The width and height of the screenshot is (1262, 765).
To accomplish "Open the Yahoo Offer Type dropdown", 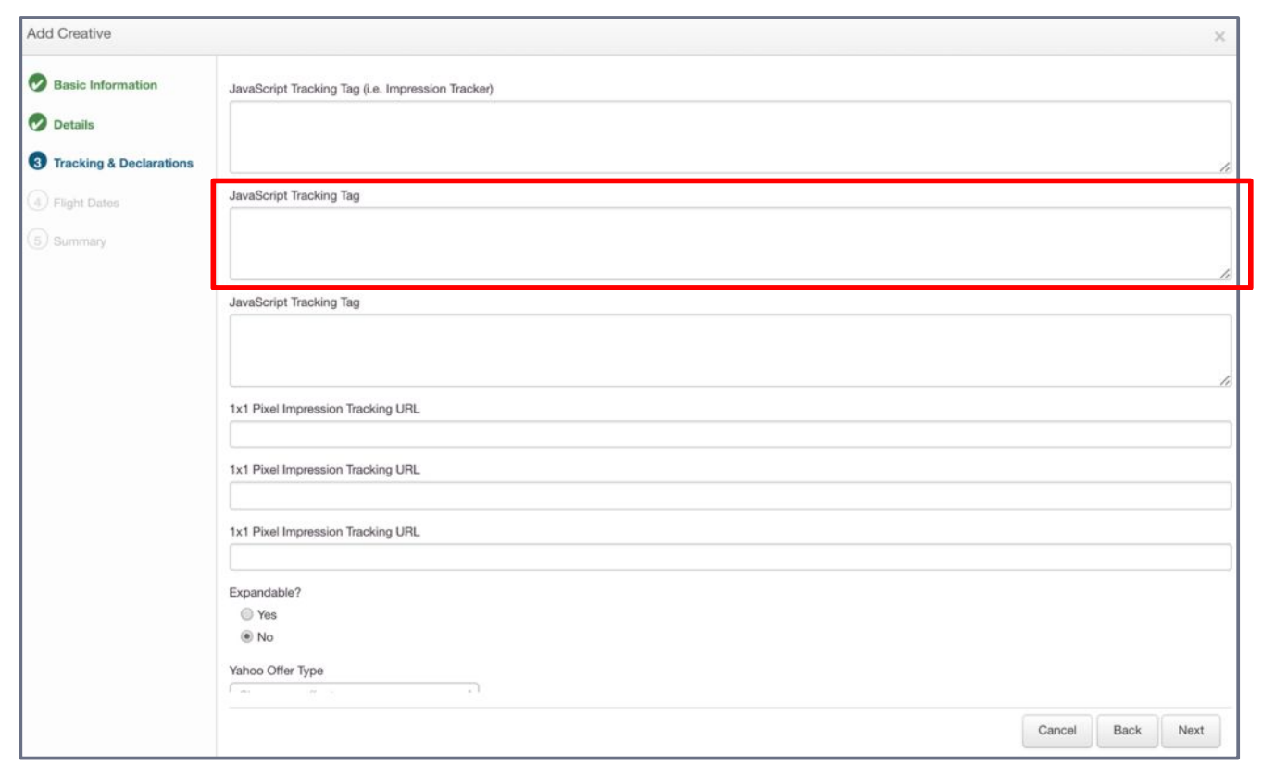I will pos(354,688).
